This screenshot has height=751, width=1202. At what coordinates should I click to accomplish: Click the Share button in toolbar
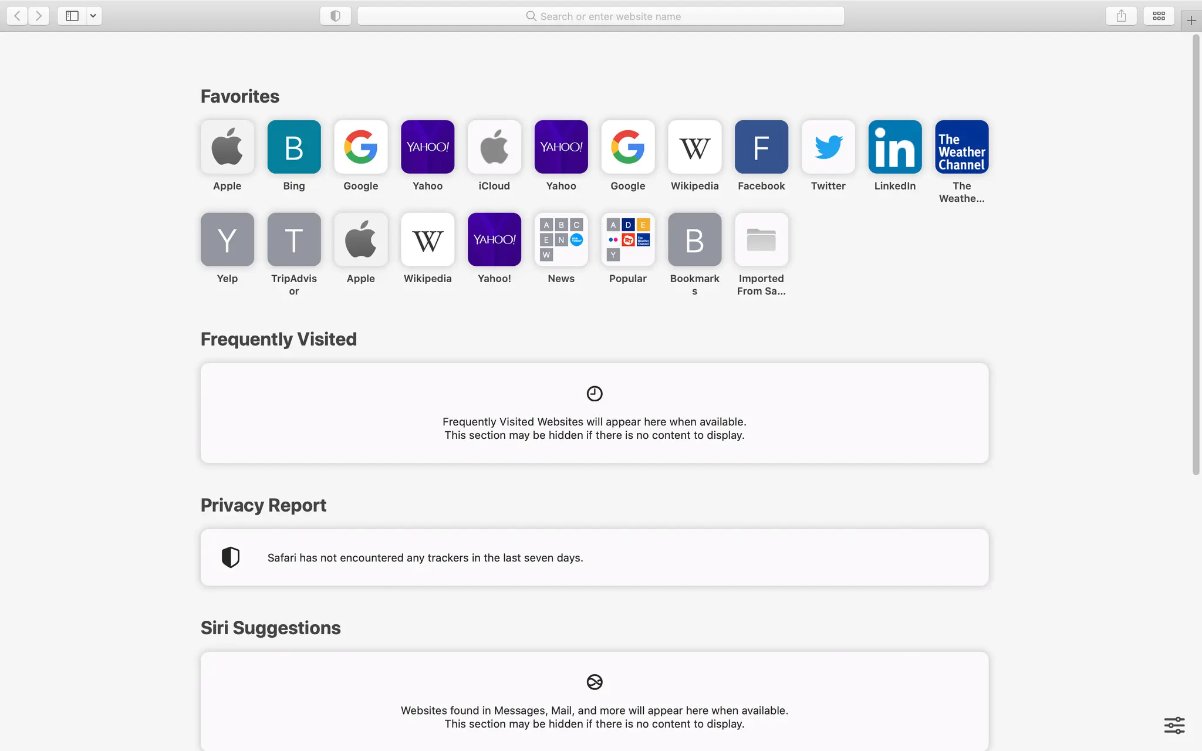click(x=1120, y=16)
